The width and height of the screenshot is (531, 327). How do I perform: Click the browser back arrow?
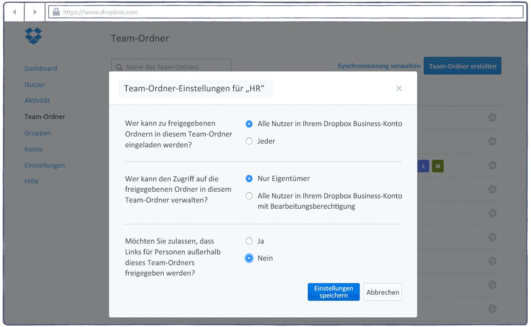15,12
